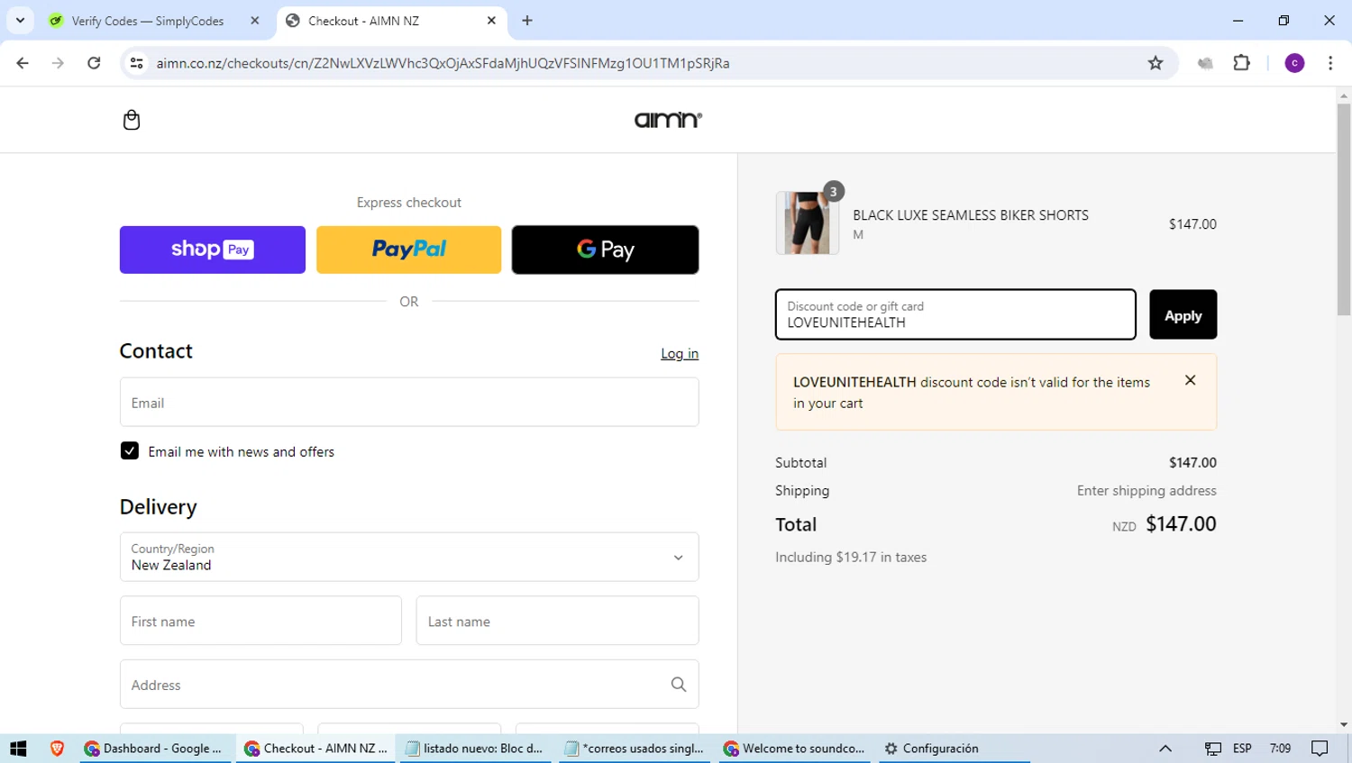Toggle Email me with news and offers

(x=130, y=451)
